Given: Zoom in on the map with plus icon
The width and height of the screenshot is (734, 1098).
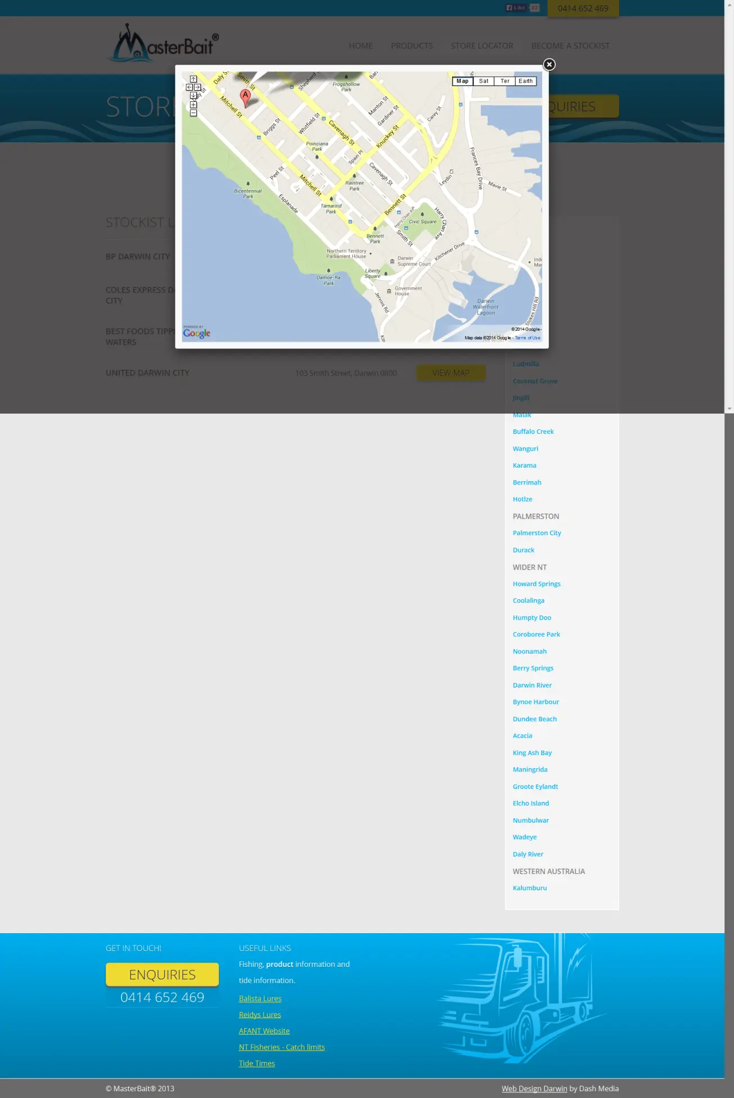Looking at the screenshot, I should click(x=193, y=105).
